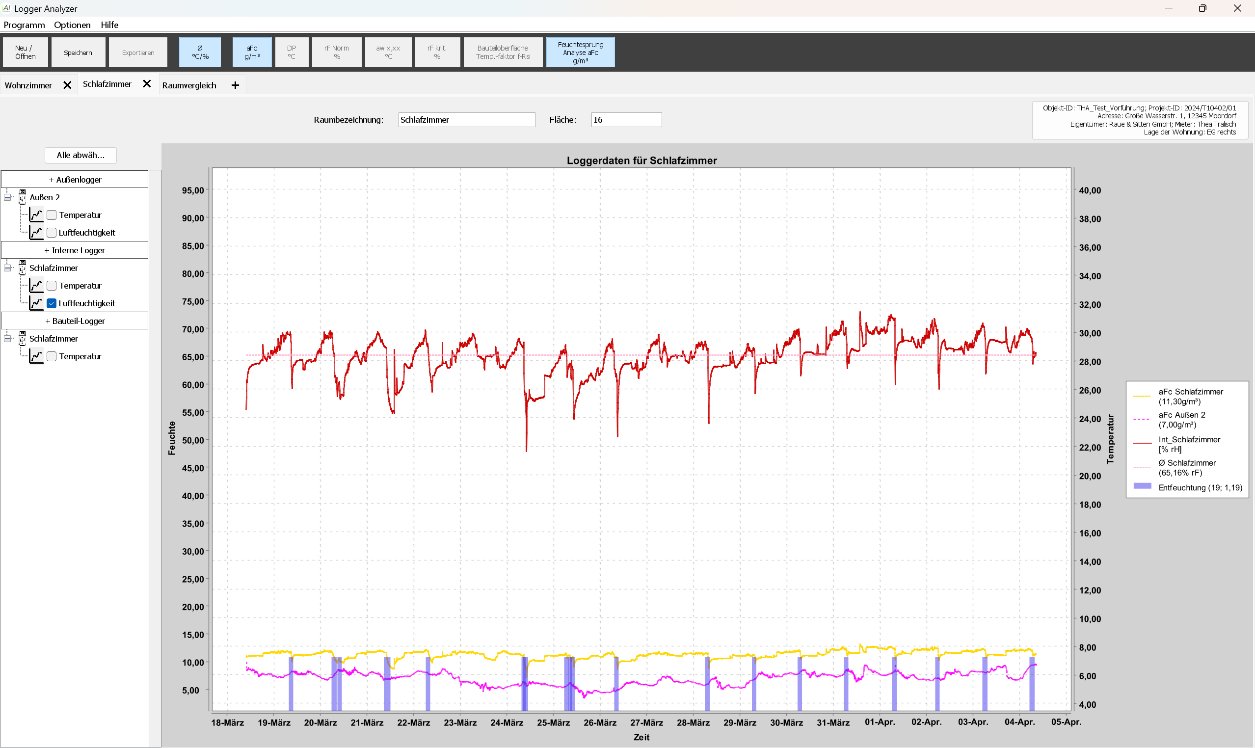Collapse the Außen 2 tree node
The image size is (1255, 748).
pyautogui.click(x=7, y=197)
